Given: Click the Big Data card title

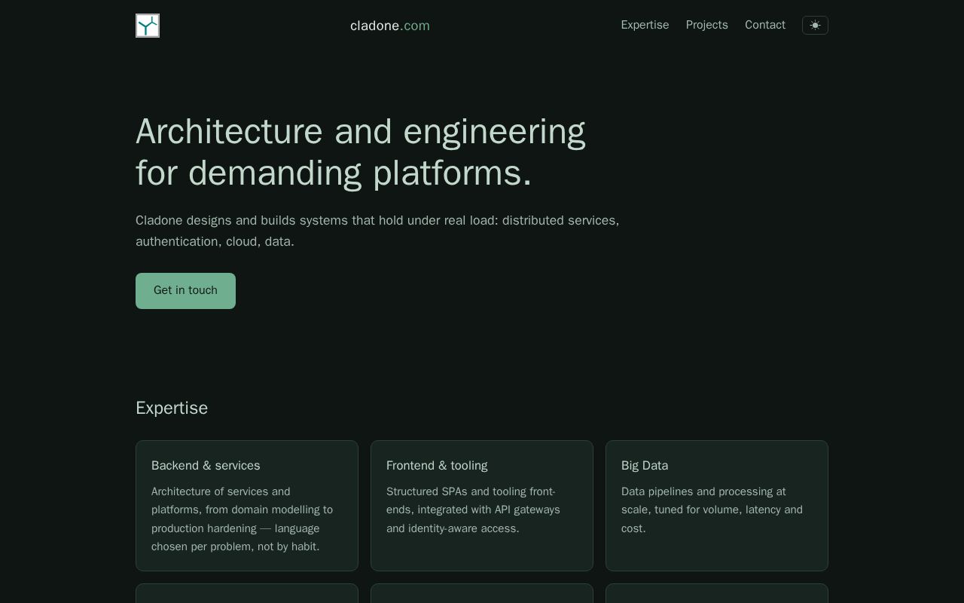Looking at the screenshot, I should [x=645, y=466].
